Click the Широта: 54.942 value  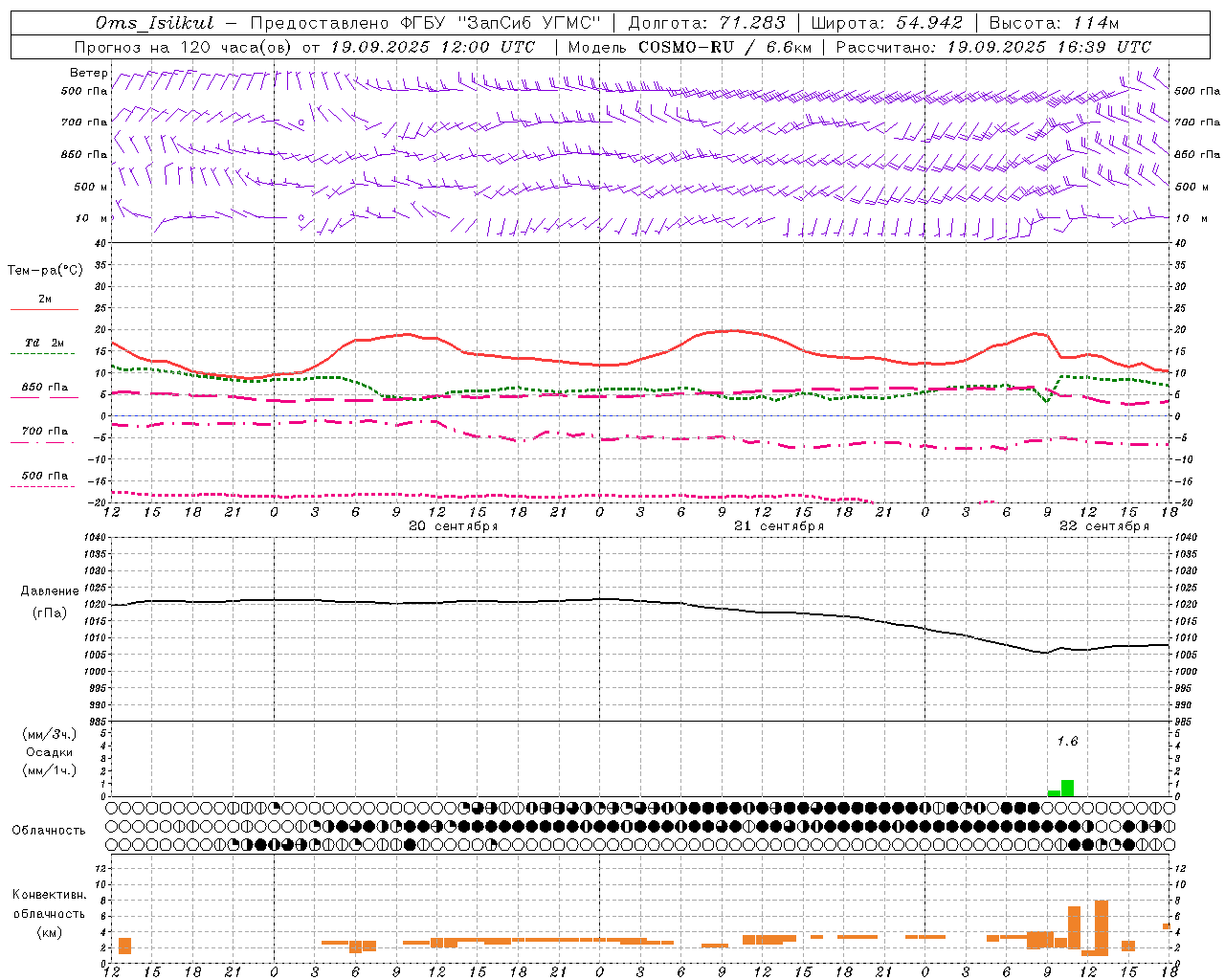pos(887,23)
